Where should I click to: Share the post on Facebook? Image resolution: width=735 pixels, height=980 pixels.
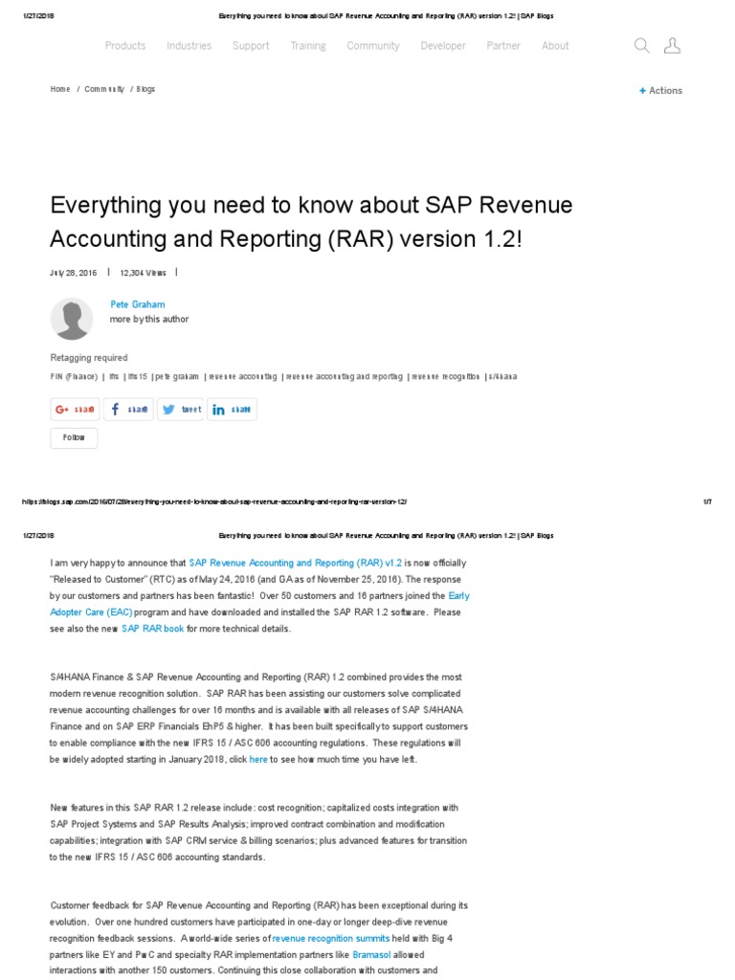(128, 410)
